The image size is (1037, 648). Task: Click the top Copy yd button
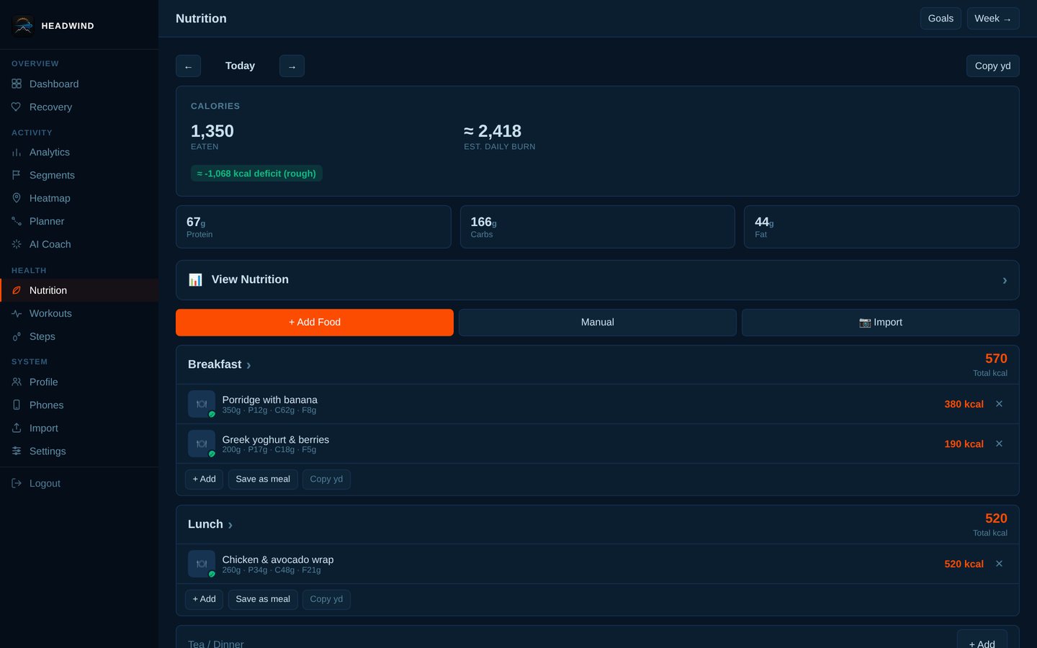pyautogui.click(x=993, y=66)
